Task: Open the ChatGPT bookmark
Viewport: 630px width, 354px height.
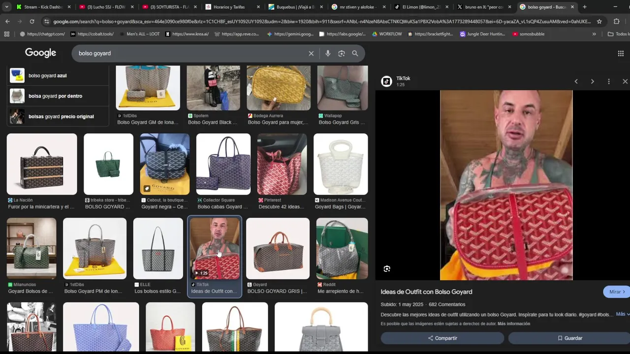Action: (x=42, y=34)
